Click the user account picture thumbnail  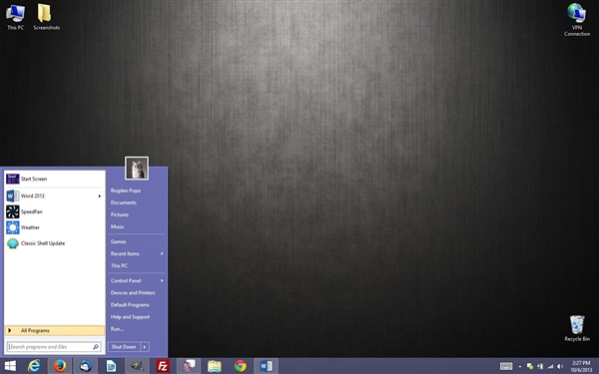click(x=137, y=168)
